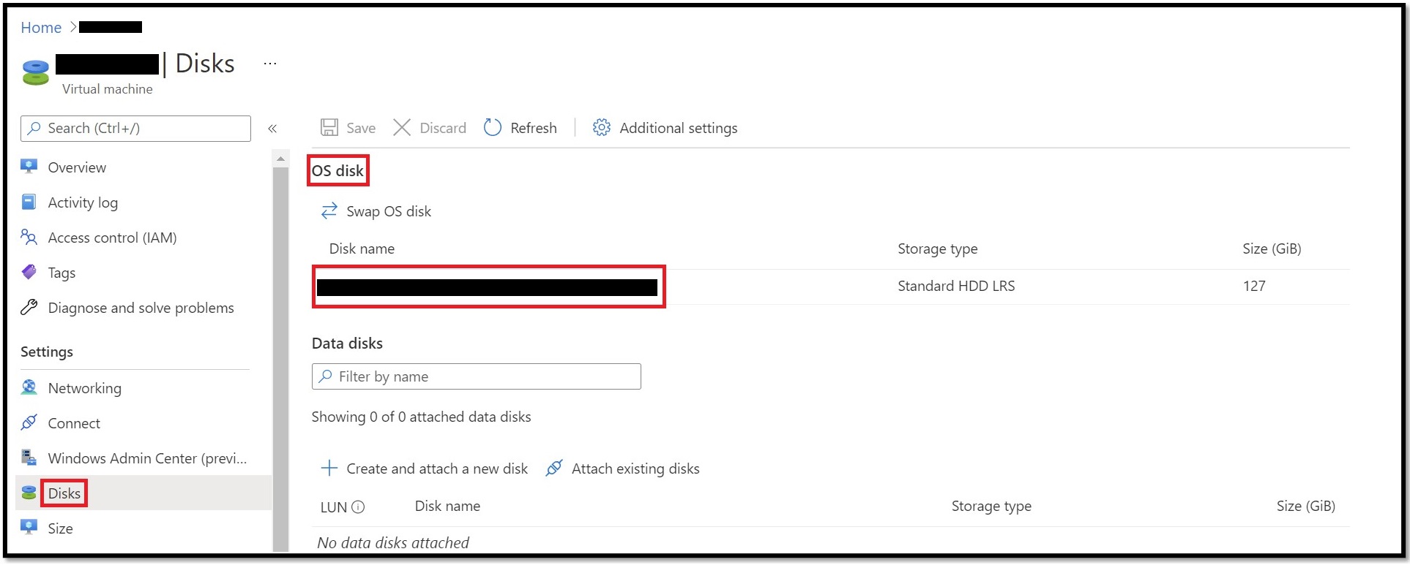Image resolution: width=1410 pixels, height=565 pixels.
Task: Click the Connect plug icon in sidebar
Action: click(29, 422)
